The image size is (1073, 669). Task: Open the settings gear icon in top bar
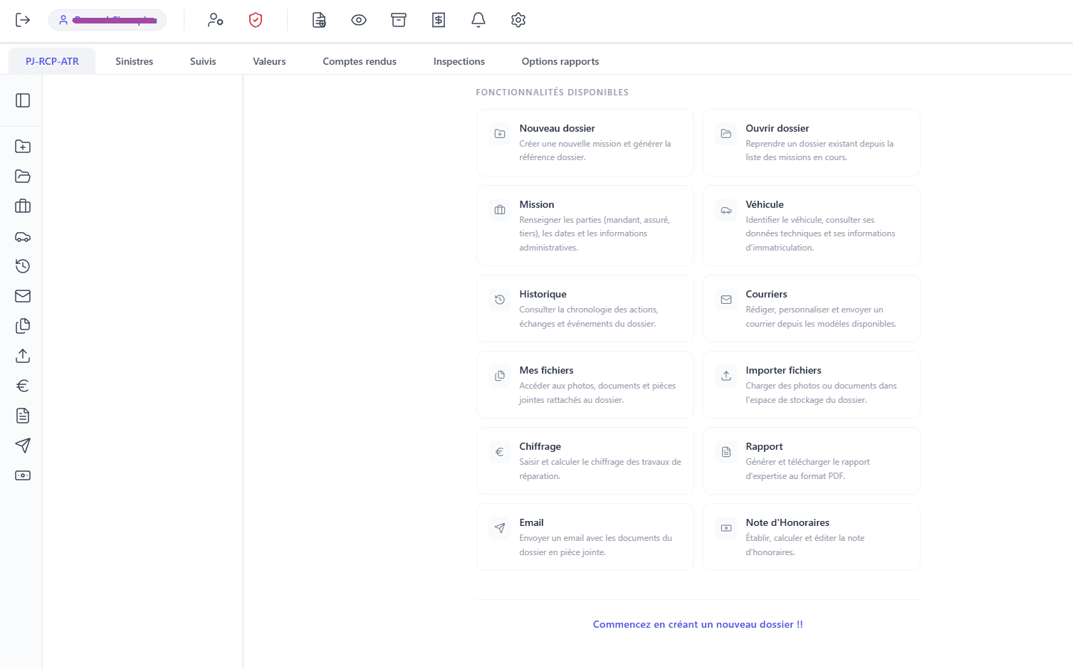[518, 20]
